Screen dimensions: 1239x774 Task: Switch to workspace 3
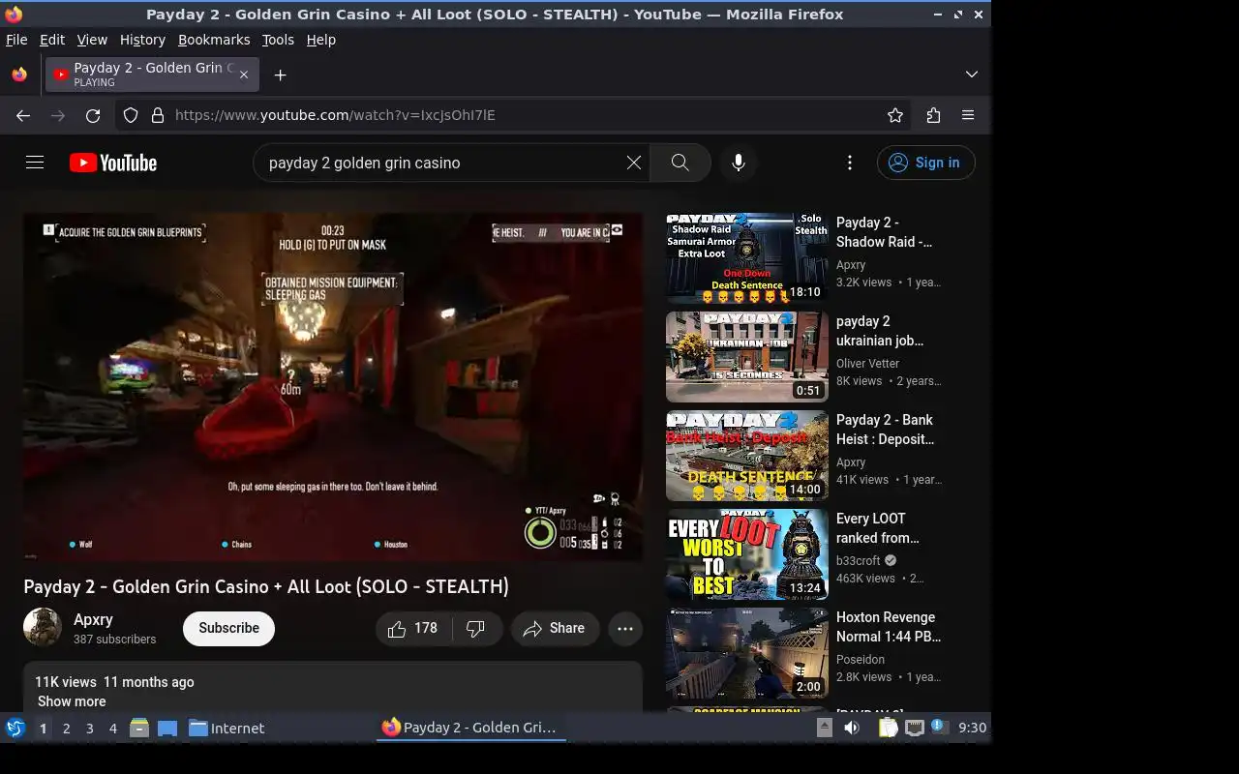(90, 729)
